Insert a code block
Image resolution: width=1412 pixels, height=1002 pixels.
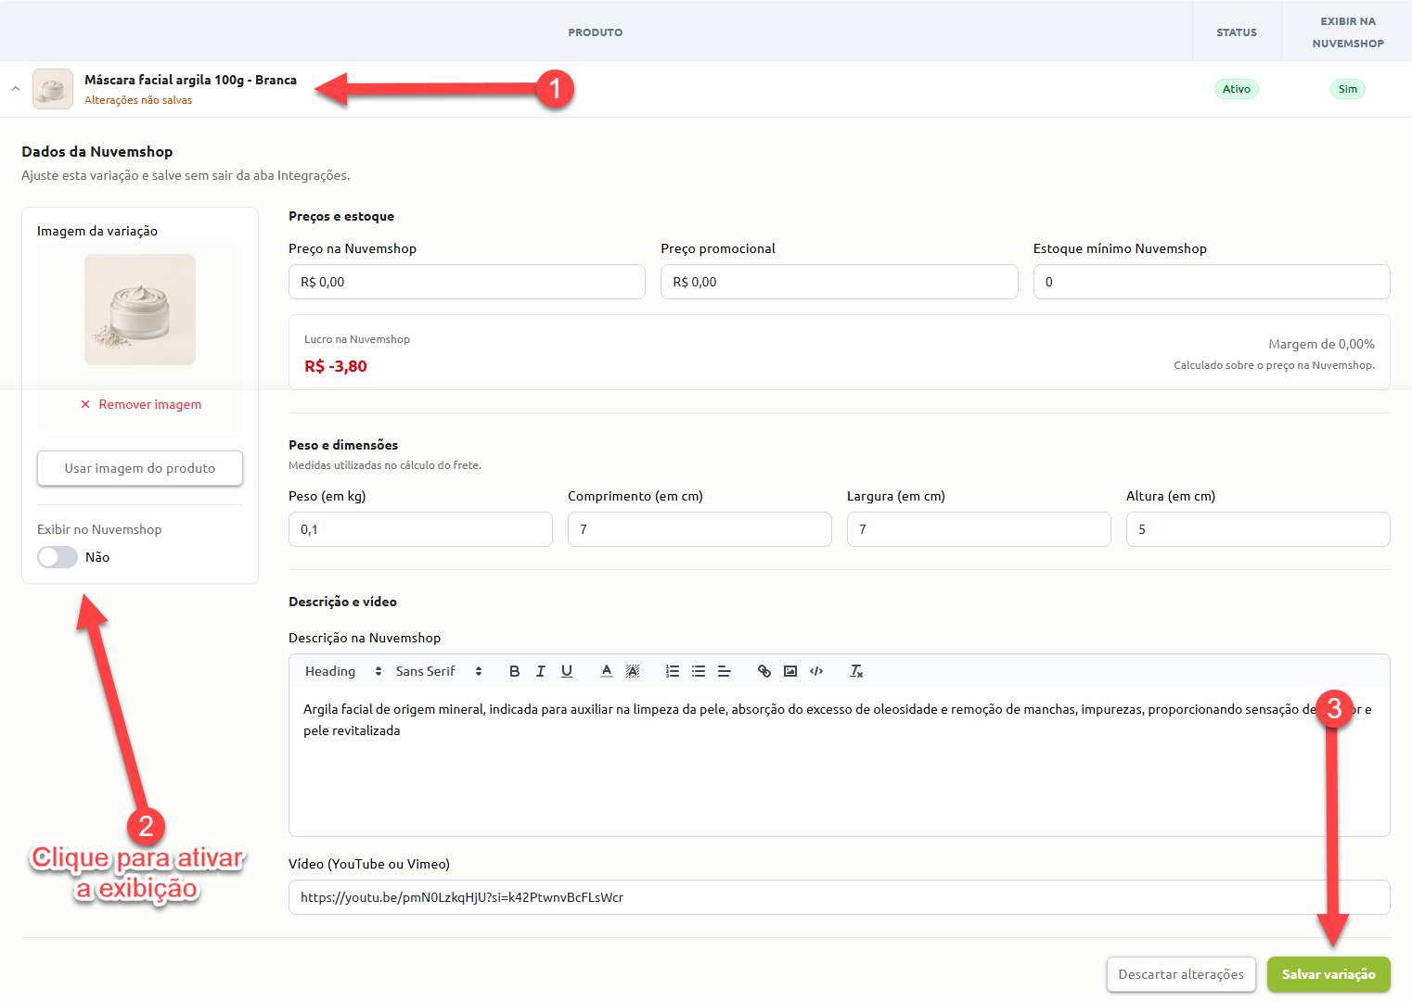click(816, 671)
